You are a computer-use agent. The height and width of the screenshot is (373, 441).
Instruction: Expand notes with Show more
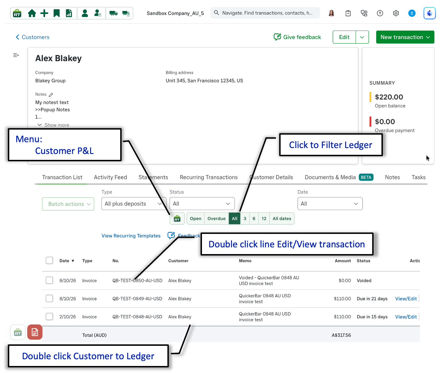pos(53,125)
